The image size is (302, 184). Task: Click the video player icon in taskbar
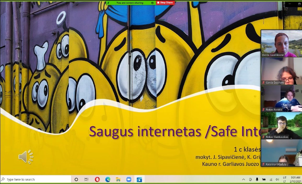pos(139,179)
